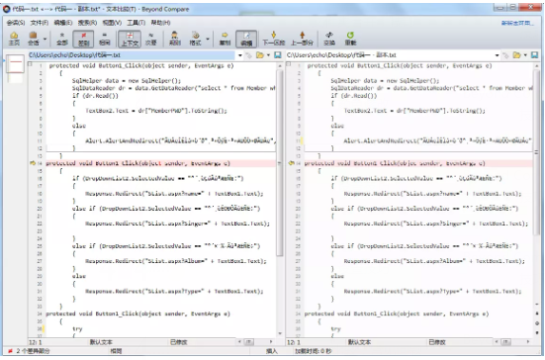545x360 pixels.
Task: Toggle 编辑 edit mode
Action: (246, 39)
